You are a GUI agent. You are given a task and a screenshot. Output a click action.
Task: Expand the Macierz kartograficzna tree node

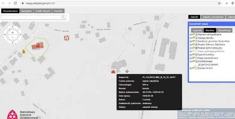click(x=191, y=34)
